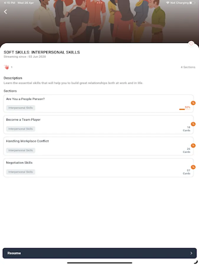Click the 50% progress bar

click(185, 109)
